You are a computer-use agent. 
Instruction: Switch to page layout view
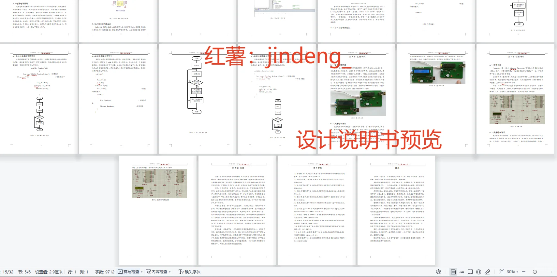click(453, 272)
